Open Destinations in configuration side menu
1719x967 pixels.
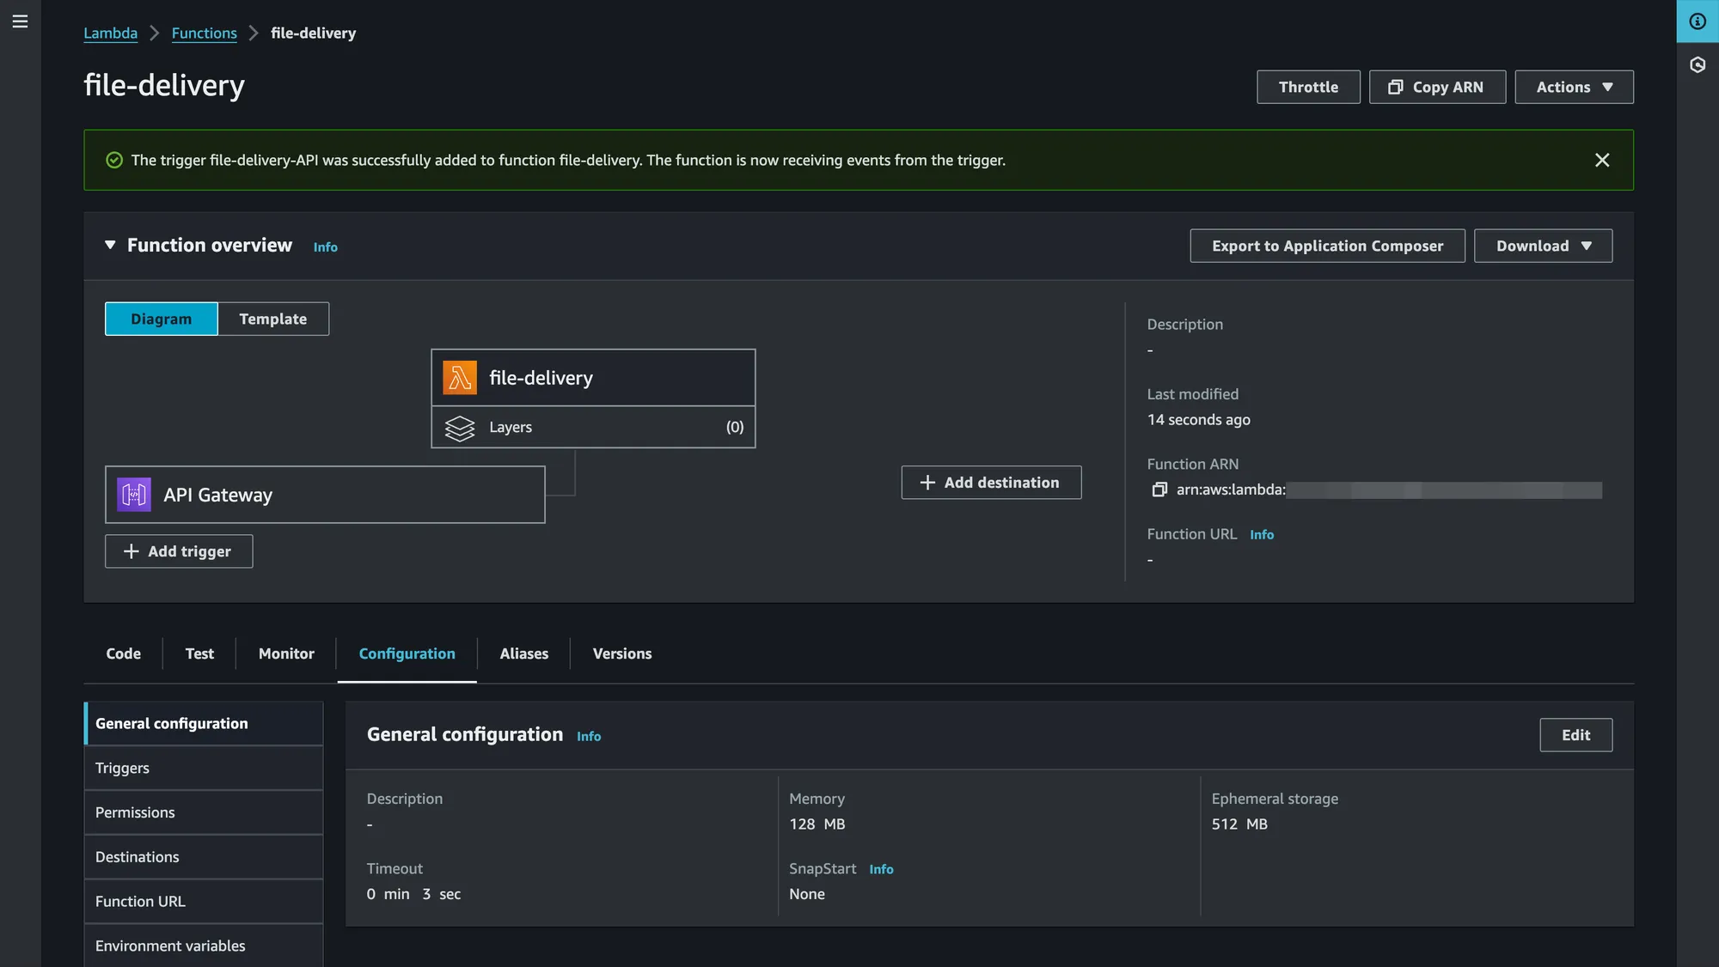click(204, 857)
